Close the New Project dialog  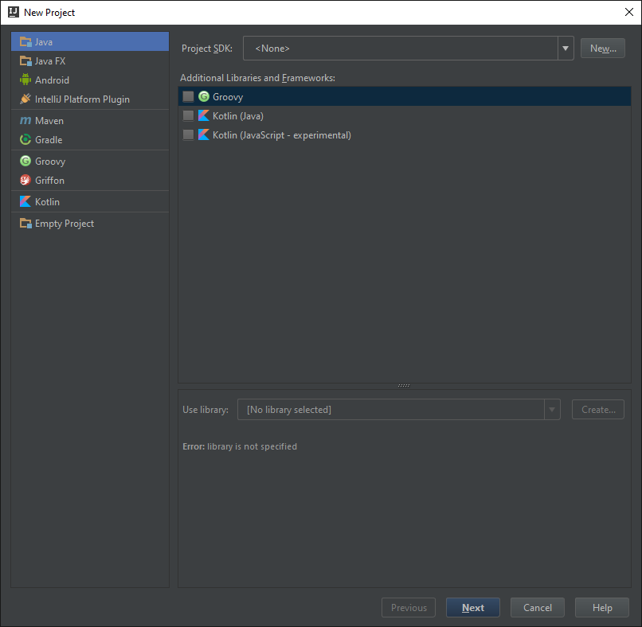[629, 12]
